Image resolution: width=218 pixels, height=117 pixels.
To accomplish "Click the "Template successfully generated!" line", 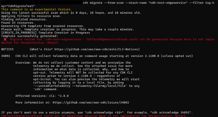I will point(30,36).
